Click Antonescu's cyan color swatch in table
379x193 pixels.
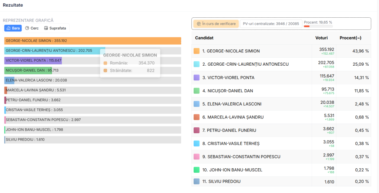197,64
